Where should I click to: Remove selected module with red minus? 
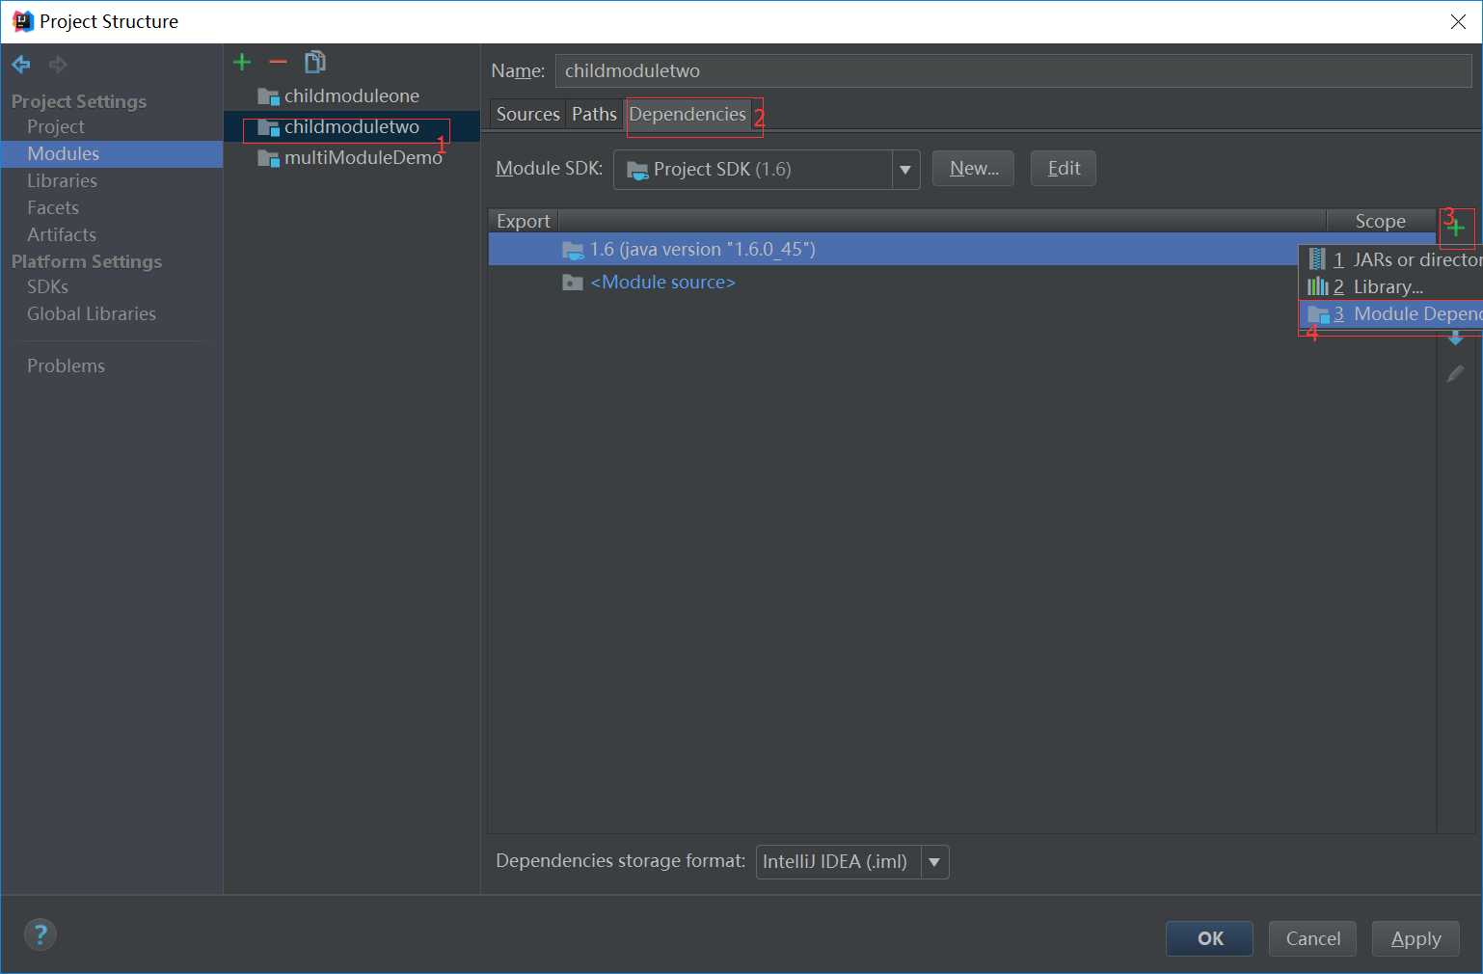(279, 62)
